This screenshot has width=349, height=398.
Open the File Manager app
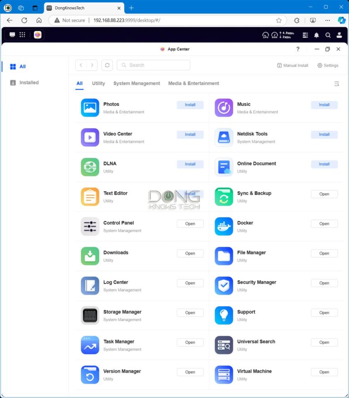pyautogui.click(x=324, y=254)
